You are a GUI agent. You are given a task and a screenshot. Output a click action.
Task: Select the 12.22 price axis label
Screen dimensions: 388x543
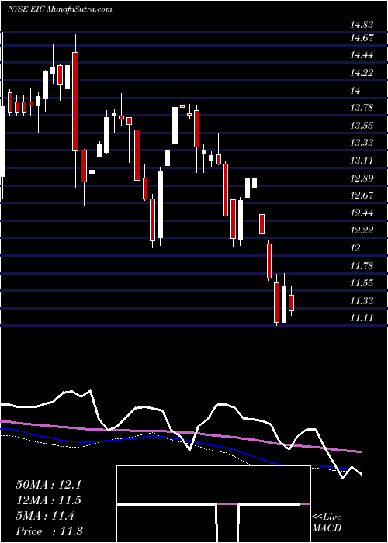362,230
